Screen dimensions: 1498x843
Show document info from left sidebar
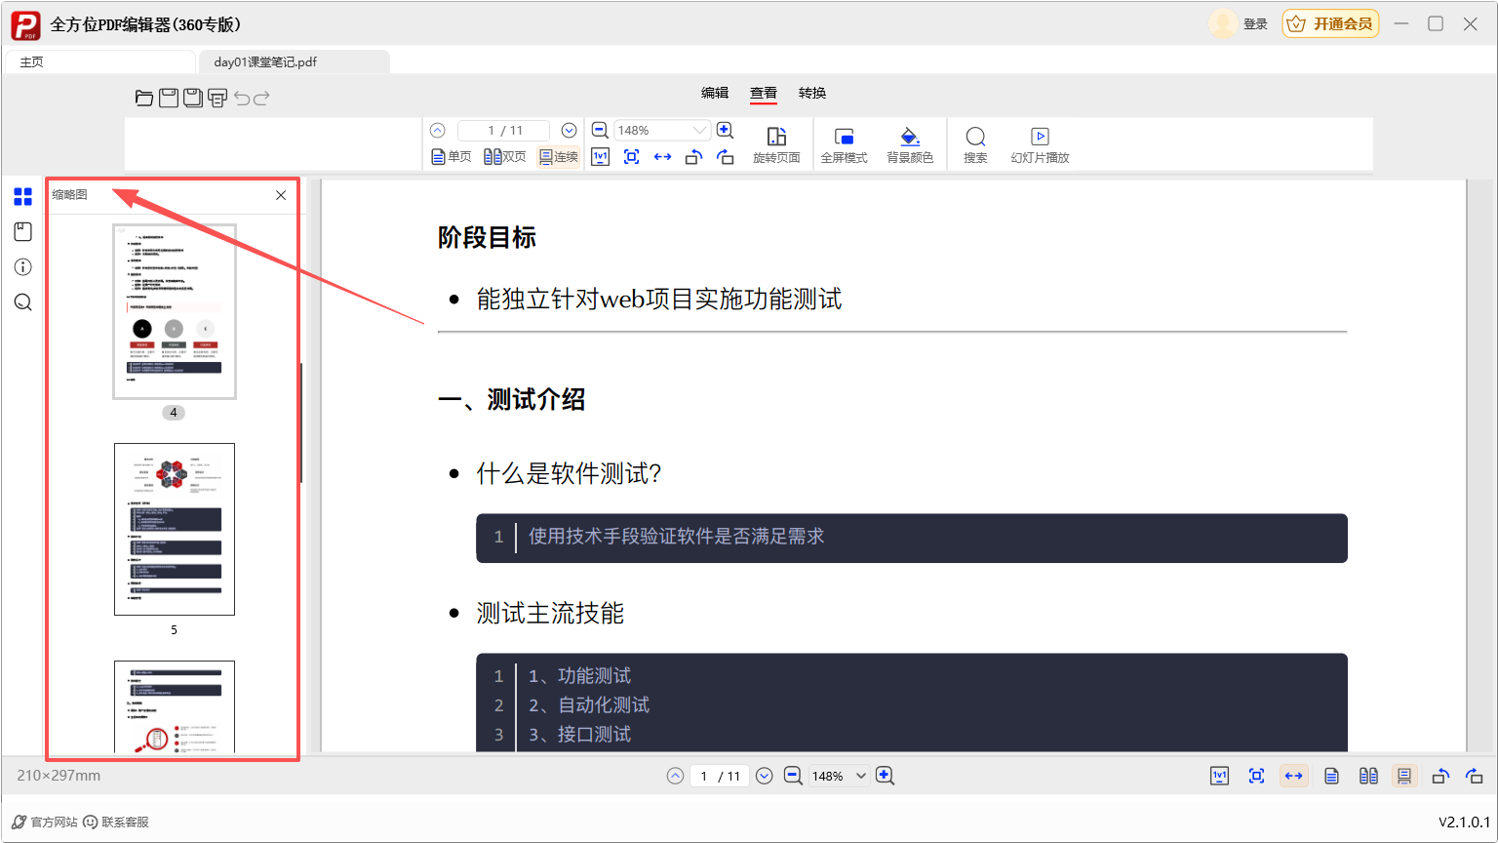23,267
